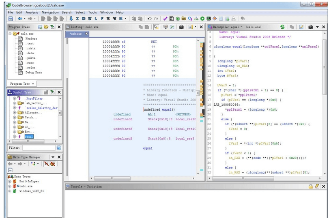
Task: Take a snapshot of the Listing panel
Action: click(181, 27)
